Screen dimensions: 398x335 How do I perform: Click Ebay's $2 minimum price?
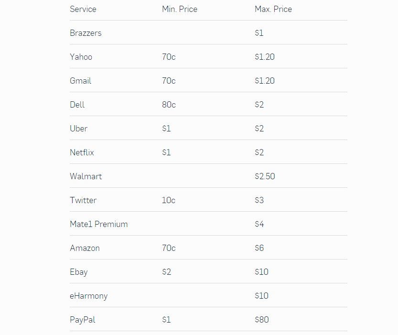(x=166, y=272)
